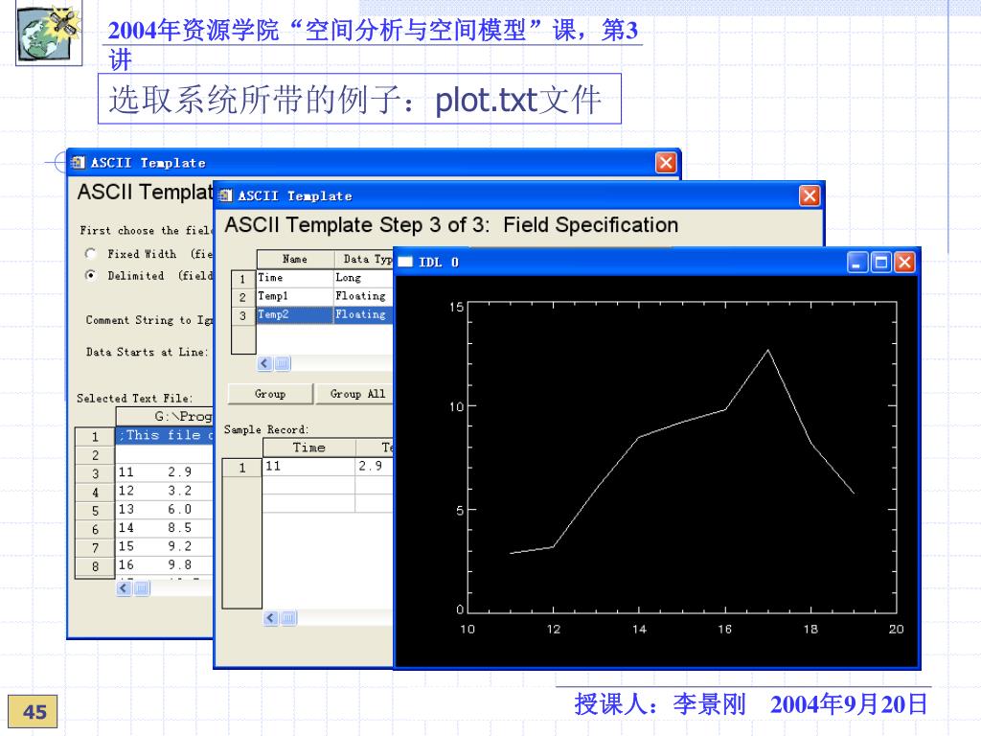Click Floating data type for Temp1
981x736 pixels.
pyautogui.click(x=363, y=296)
